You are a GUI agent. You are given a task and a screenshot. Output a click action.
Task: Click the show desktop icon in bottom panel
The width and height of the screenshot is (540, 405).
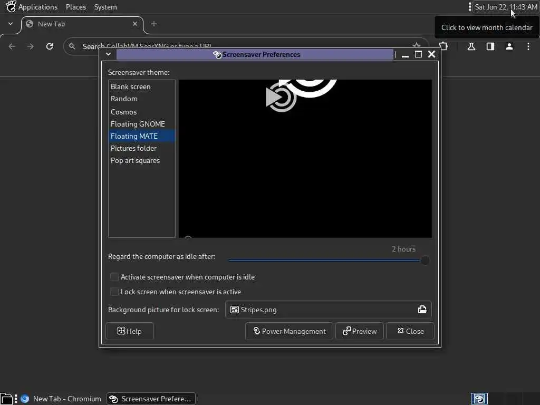[6, 399]
